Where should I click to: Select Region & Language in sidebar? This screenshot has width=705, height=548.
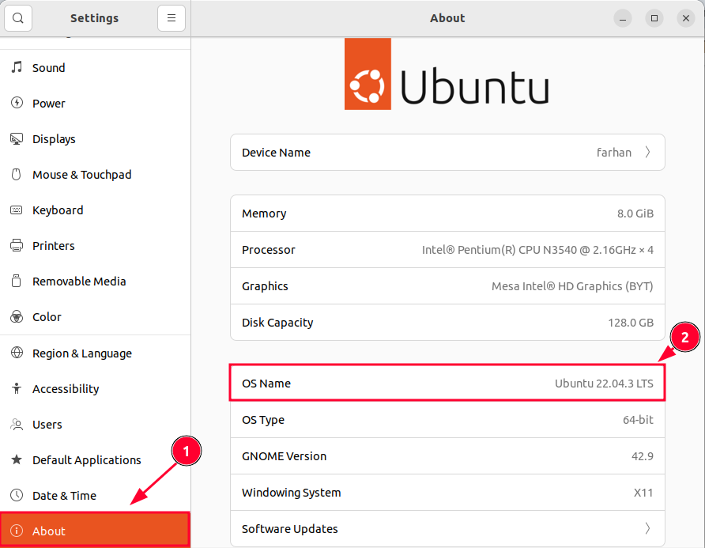[96, 353]
